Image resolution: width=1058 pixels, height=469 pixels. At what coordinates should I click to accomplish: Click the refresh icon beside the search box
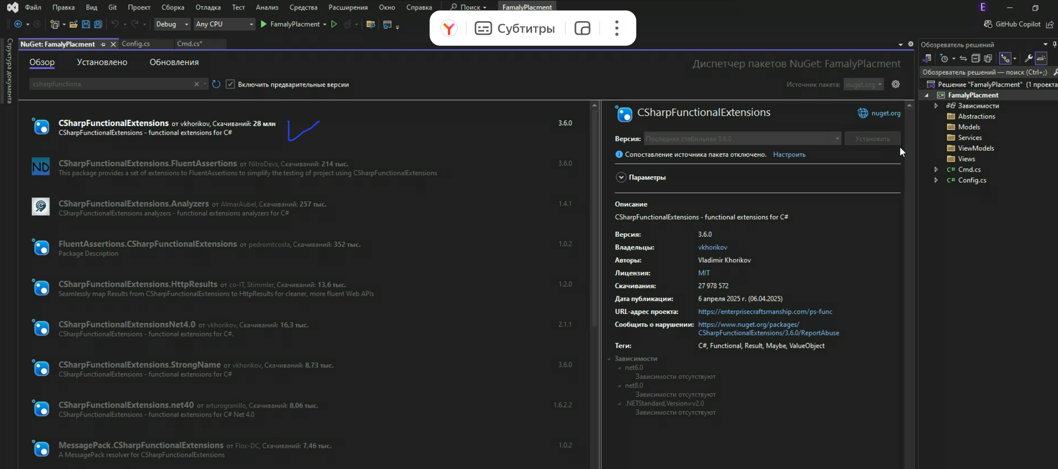(216, 84)
